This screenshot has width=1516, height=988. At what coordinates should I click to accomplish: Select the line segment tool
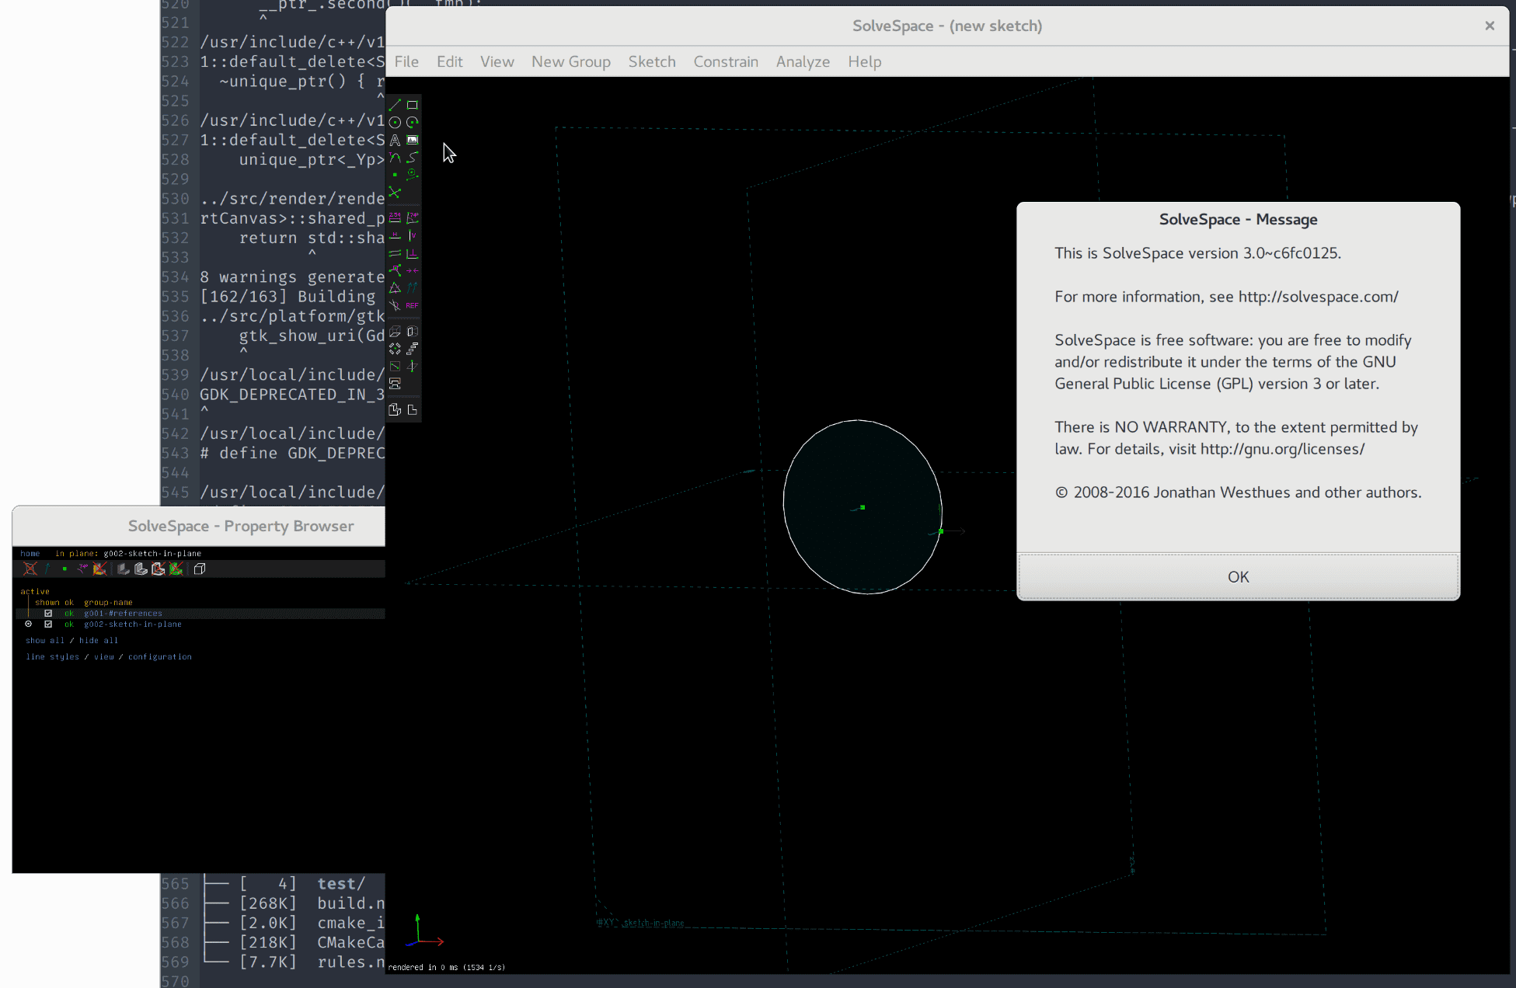click(394, 105)
